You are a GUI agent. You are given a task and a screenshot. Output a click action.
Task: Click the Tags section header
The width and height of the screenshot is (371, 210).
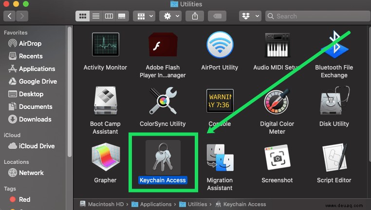[10, 189]
